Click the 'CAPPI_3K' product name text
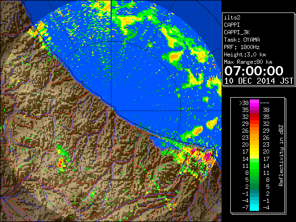Image resolution: width=296 pixels, height=222 pixels. 237,32
